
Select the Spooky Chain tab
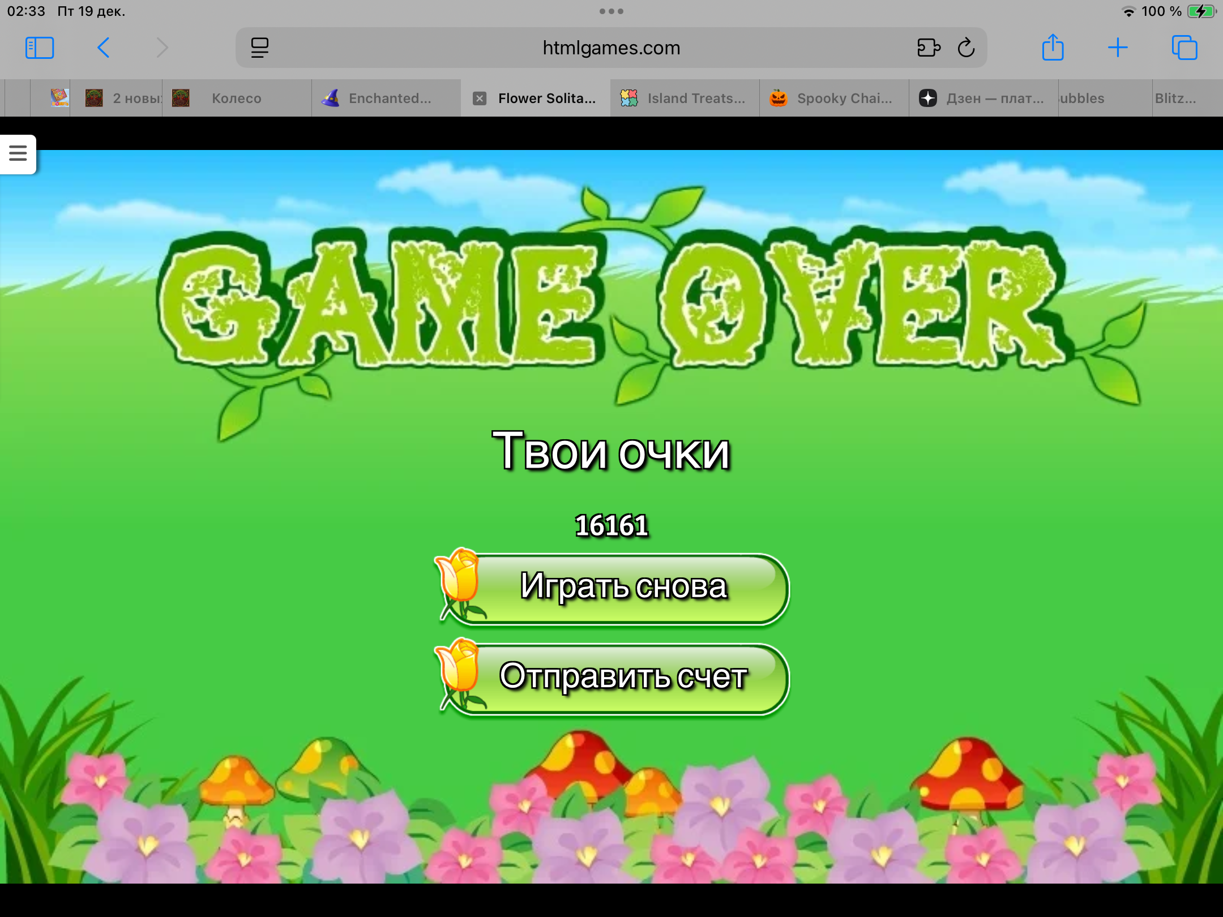click(x=844, y=98)
